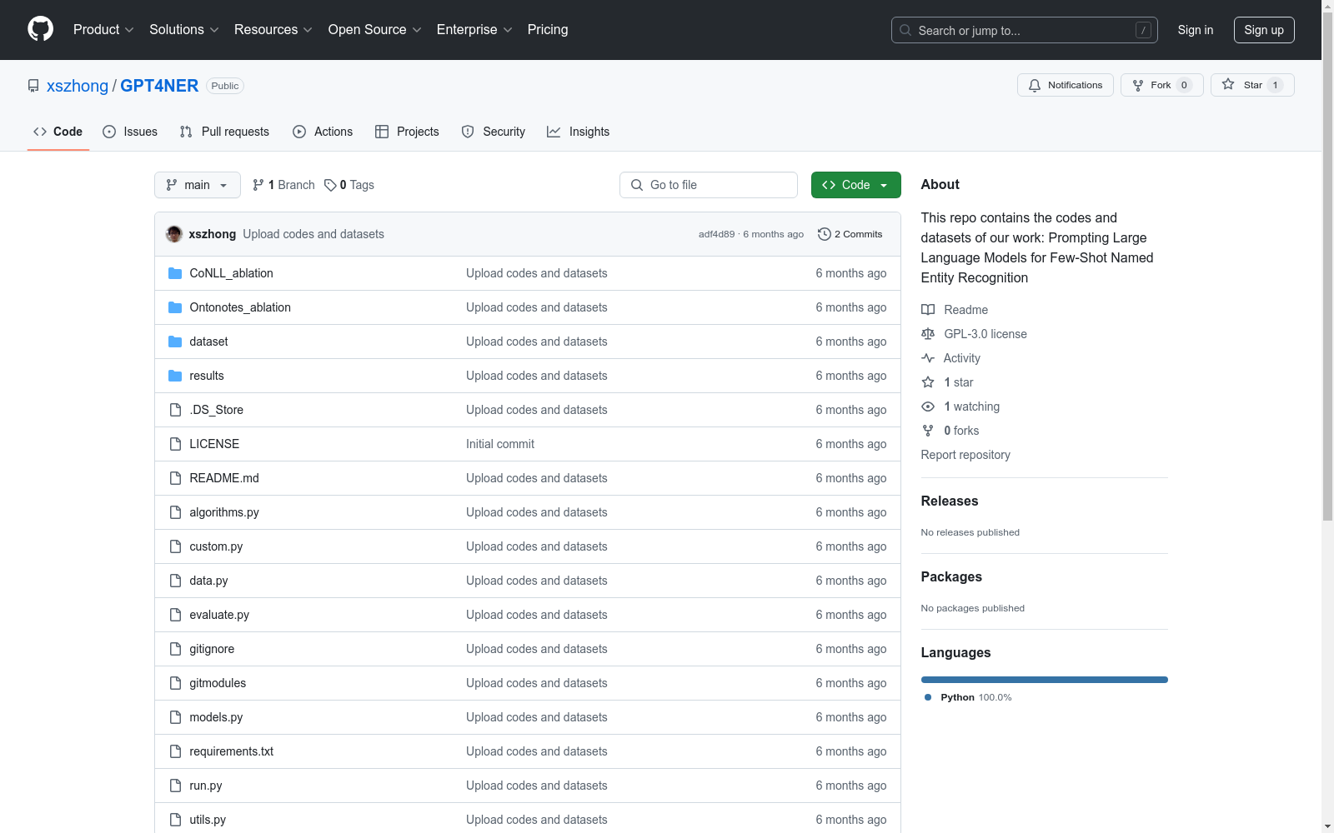
Task: Open the main branch selector dropdown
Action: (198, 185)
